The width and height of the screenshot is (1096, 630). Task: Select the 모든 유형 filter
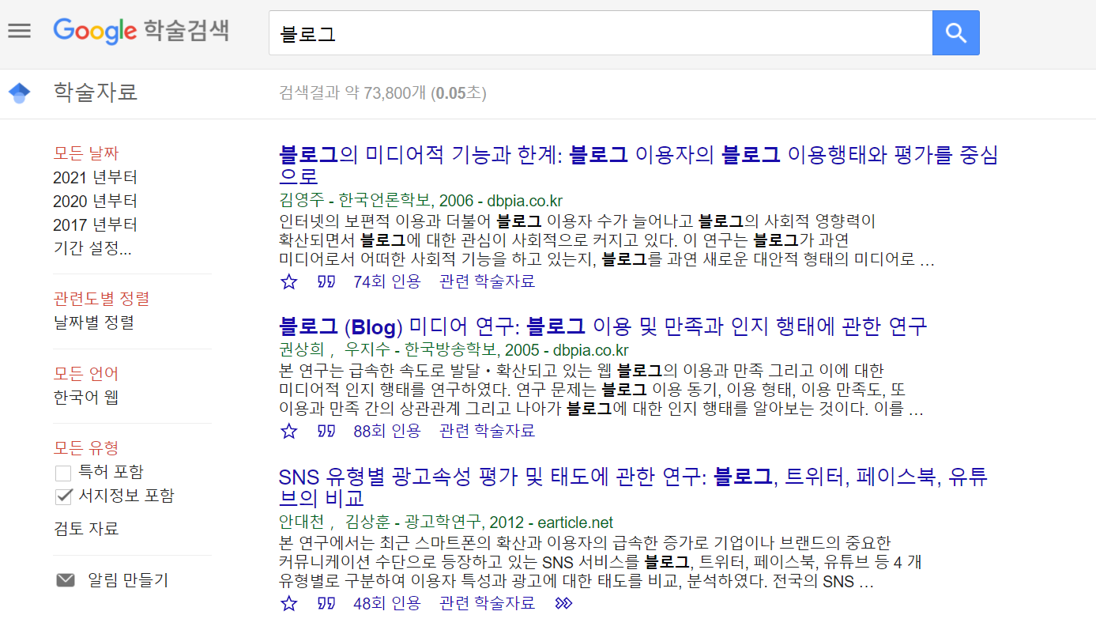point(86,448)
